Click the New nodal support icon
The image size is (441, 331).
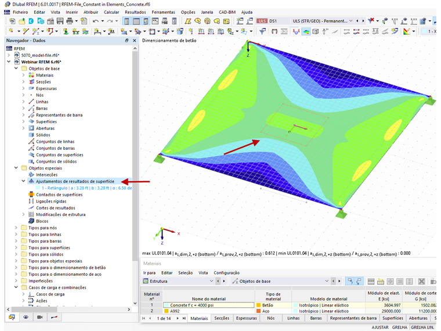pyautogui.click(x=66, y=31)
